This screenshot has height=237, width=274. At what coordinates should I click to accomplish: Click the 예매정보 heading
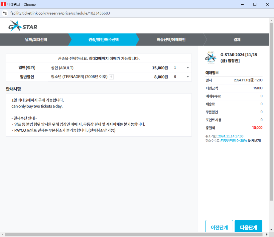coord(212,73)
